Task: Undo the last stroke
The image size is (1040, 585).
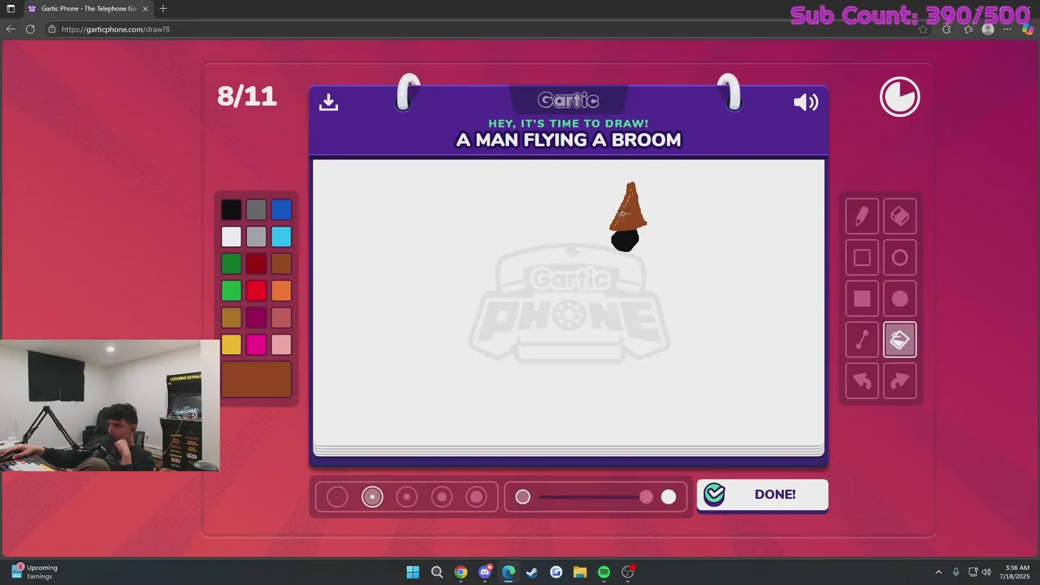Action: [x=862, y=381]
